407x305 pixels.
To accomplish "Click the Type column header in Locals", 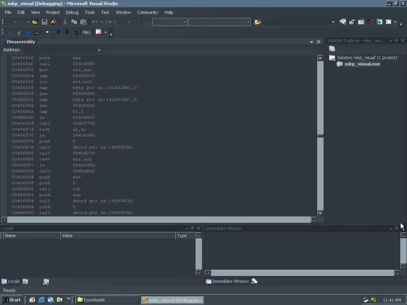I will point(185,236).
